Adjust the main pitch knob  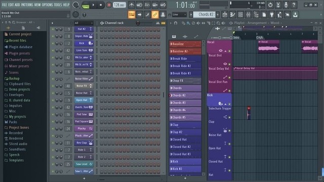point(75,15)
